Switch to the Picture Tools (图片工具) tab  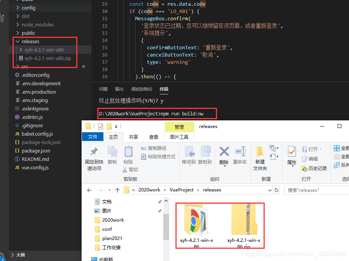click(x=179, y=137)
